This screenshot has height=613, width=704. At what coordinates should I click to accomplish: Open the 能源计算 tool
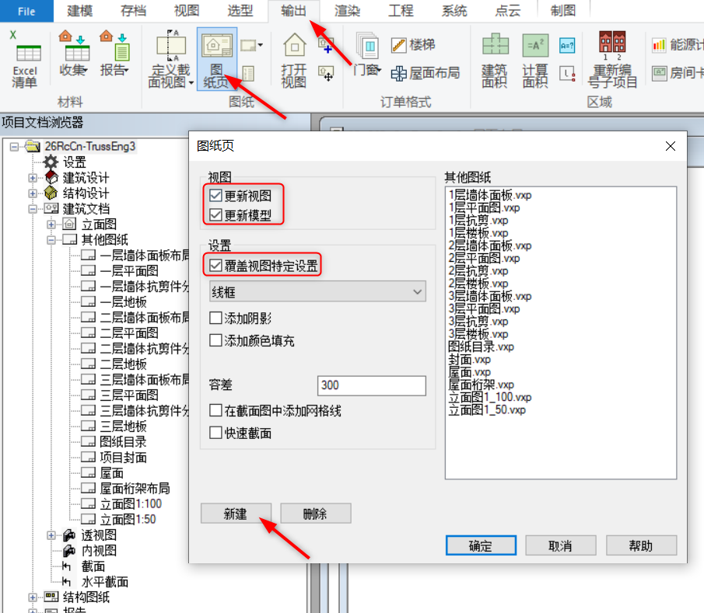coord(678,45)
